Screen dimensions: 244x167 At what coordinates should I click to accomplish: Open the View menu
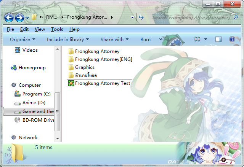(x=40, y=29)
